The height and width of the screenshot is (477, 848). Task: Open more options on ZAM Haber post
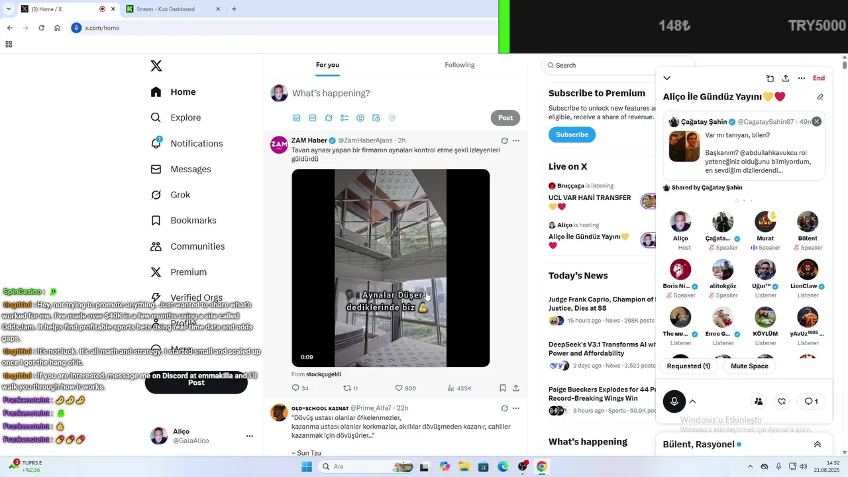516,140
